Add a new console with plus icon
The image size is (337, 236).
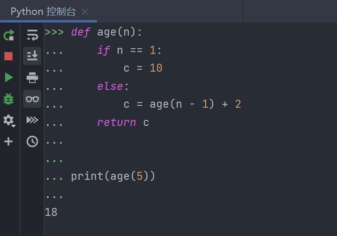(x=8, y=141)
